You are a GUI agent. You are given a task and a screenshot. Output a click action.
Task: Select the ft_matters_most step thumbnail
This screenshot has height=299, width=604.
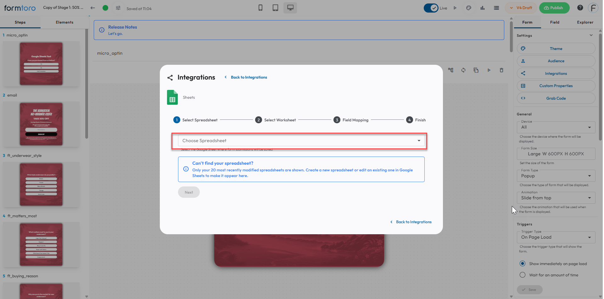tap(41, 245)
